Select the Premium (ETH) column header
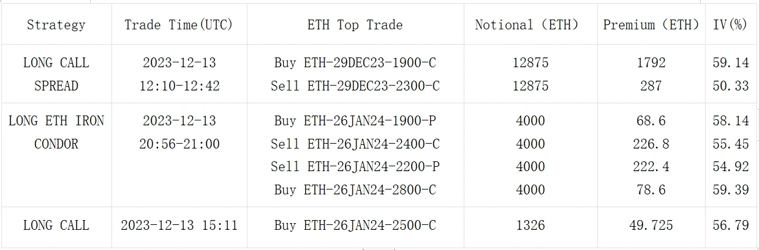 (x=651, y=25)
